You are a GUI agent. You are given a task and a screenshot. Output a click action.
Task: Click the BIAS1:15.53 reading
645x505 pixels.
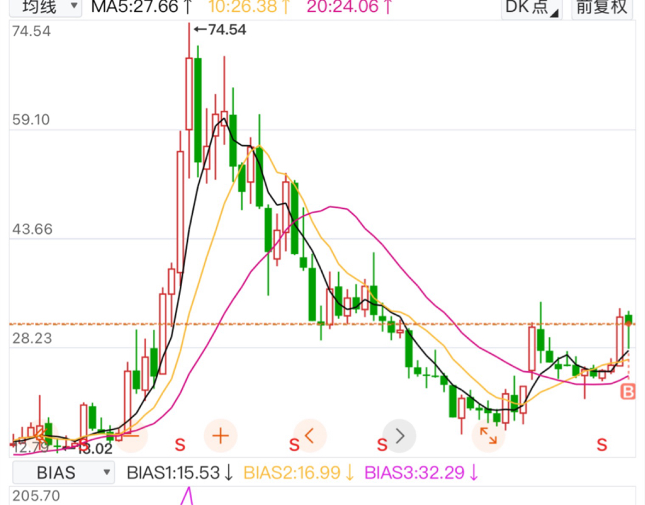(180, 473)
